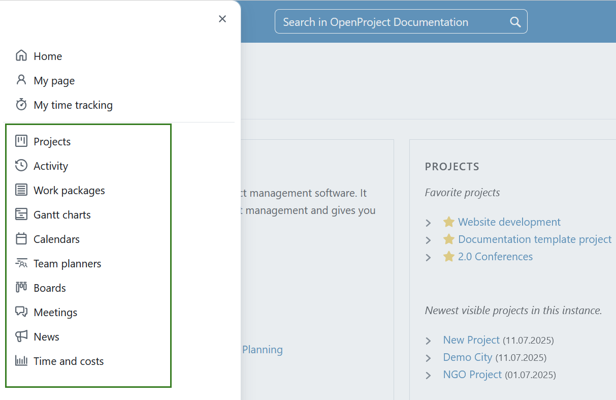Toggle the favorite star on Website development
The width and height of the screenshot is (616, 400).
[x=448, y=222]
